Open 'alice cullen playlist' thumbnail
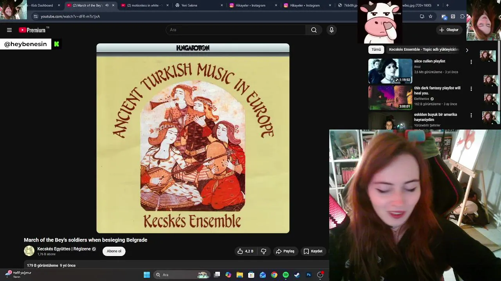Image resolution: width=501 pixels, height=281 pixels. coord(390,71)
